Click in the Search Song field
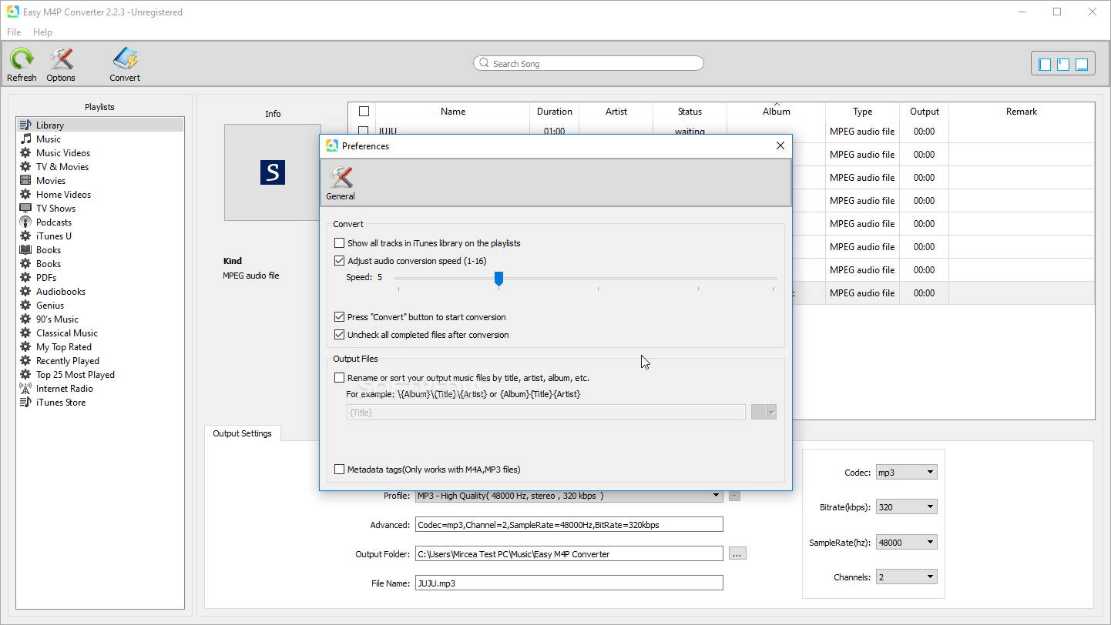This screenshot has width=1111, height=625. (589, 64)
